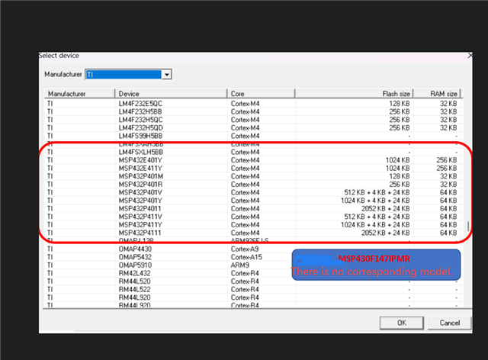Click the 128 KB flash size of LM4F232E5QC

tap(400, 104)
